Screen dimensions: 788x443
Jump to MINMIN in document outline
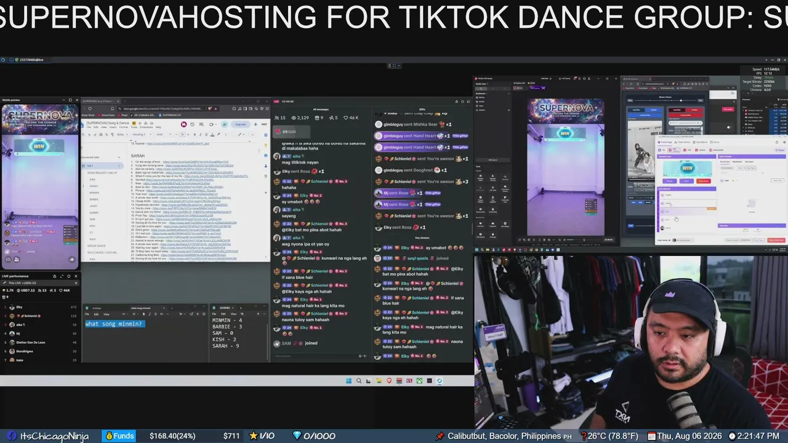94,193
